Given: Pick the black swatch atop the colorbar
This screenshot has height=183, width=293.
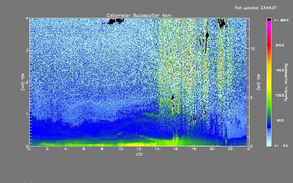Looking at the screenshot, I should point(269,19).
